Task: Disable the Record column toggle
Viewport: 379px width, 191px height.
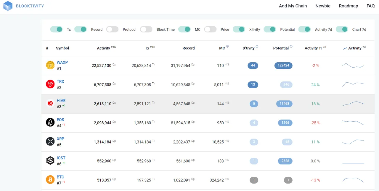Action: click(x=81, y=29)
